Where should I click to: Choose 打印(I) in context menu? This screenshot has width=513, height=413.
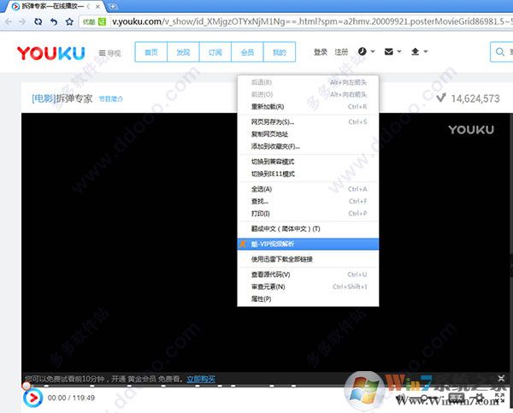click(x=308, y=214)
